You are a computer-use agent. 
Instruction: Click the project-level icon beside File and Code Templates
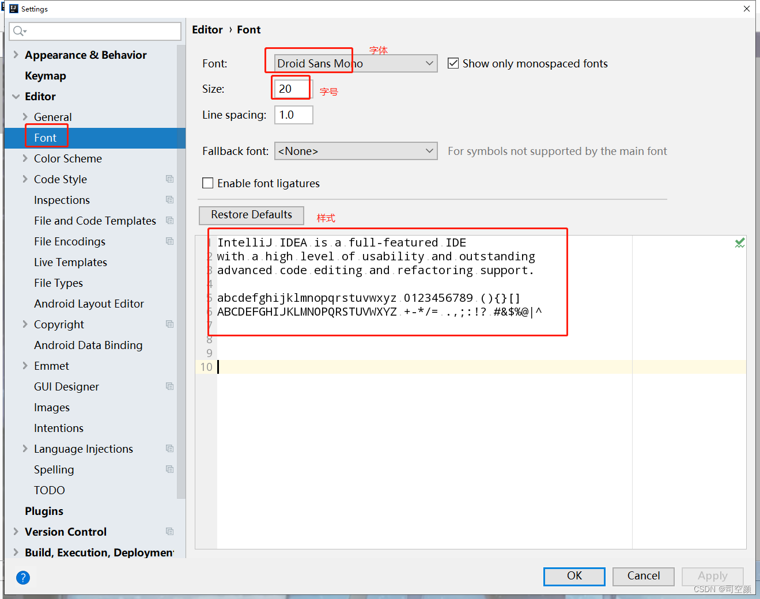[x=169, y=221]
